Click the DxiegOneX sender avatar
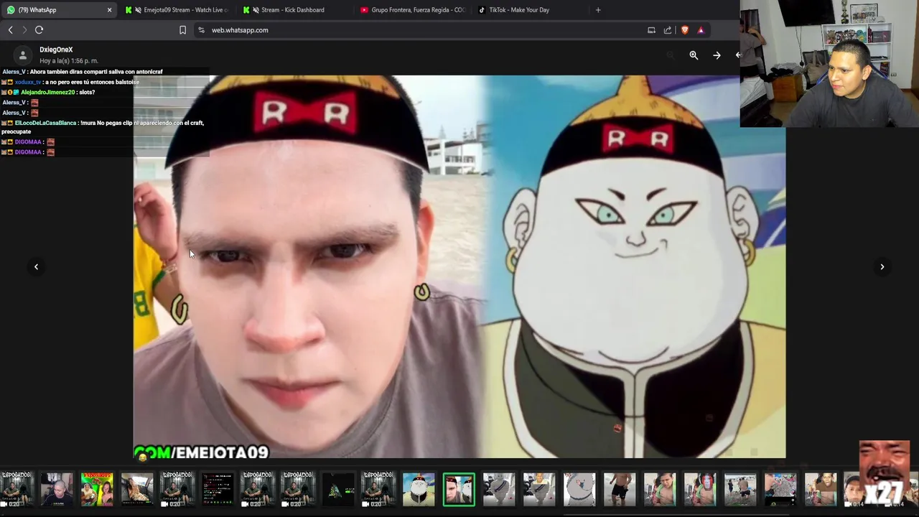The height and width of the screenshot is (517, 919). tap(23, 55)
